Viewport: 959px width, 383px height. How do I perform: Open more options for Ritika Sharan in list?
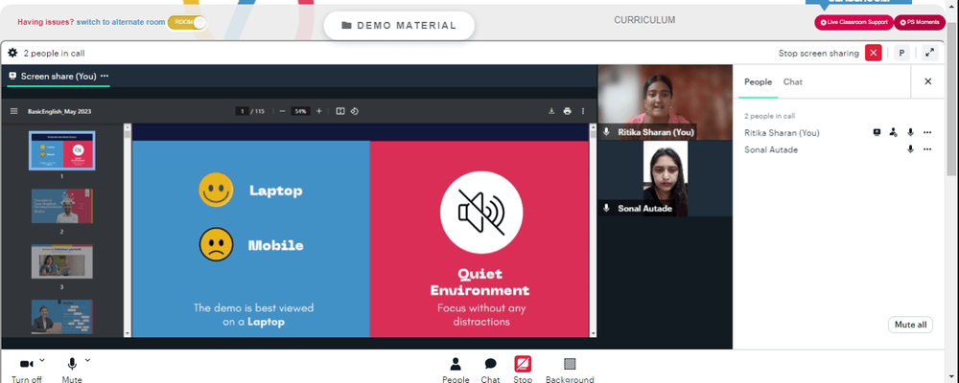click(927, 132)
